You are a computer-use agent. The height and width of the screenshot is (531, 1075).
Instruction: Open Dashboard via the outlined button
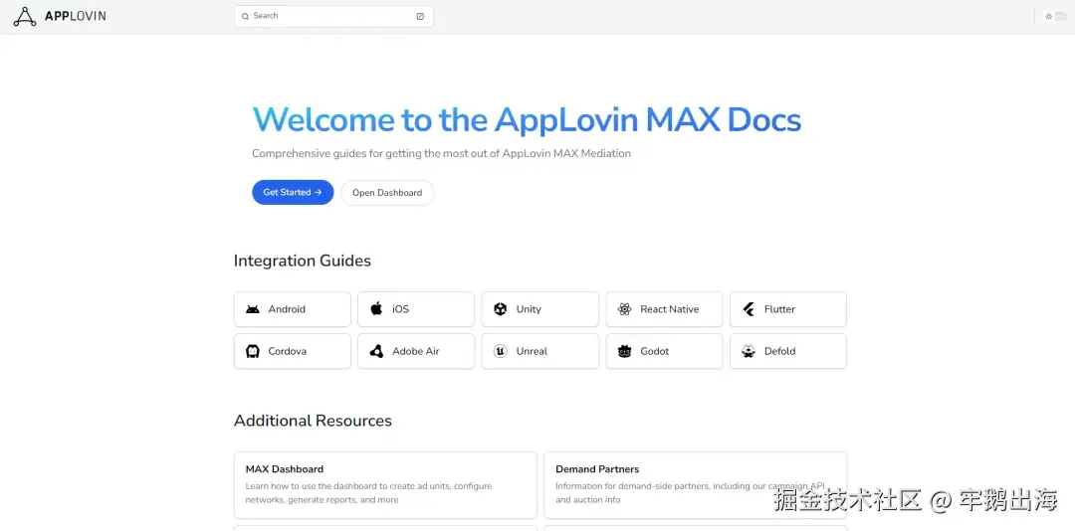(x=387, y=193)
